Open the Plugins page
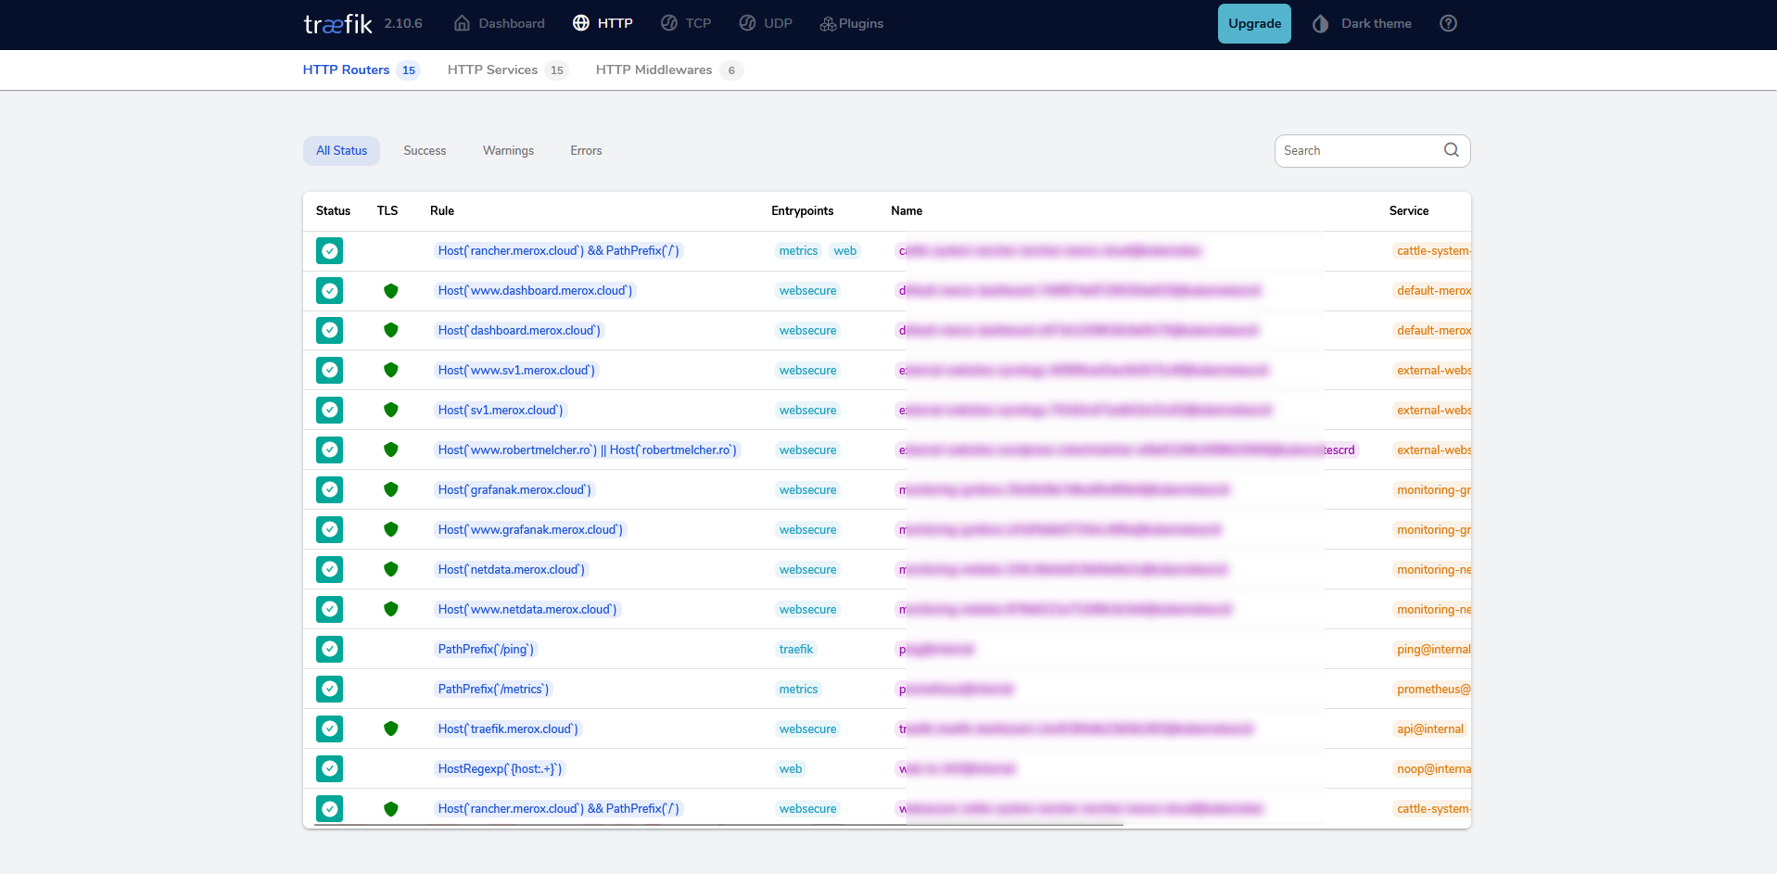Viewport: 1777px width, 874px height. point(851,23)
